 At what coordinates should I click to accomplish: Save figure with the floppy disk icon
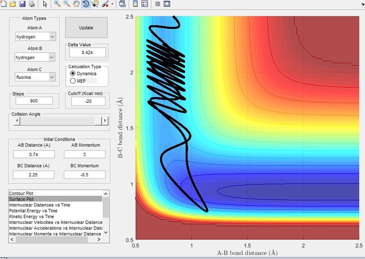(x=22, y=4)
